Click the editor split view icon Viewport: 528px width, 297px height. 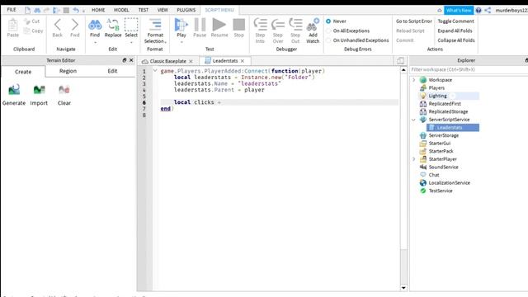coord(400,60)
